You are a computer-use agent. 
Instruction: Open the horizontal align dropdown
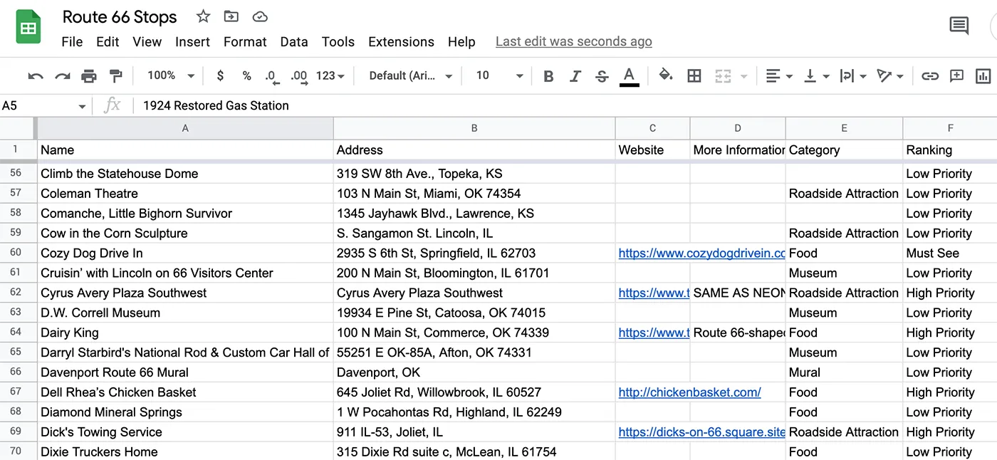(779, 76)
